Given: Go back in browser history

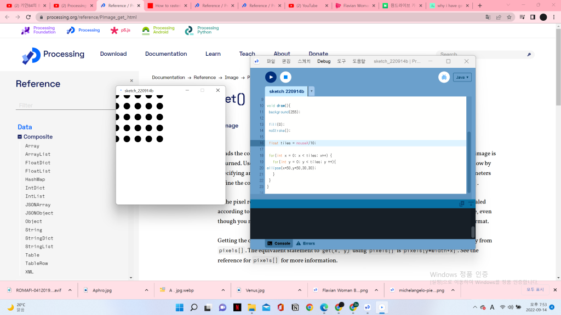Looking at the screenshot, I should coord(7,17).
